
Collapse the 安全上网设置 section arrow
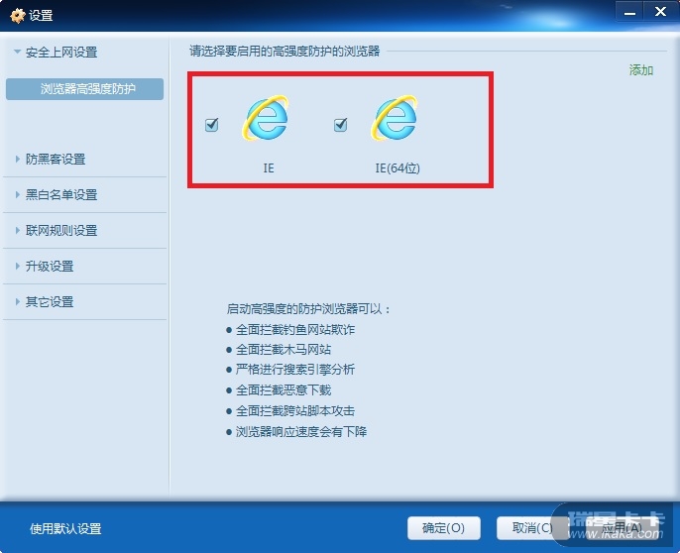point(18,52)
